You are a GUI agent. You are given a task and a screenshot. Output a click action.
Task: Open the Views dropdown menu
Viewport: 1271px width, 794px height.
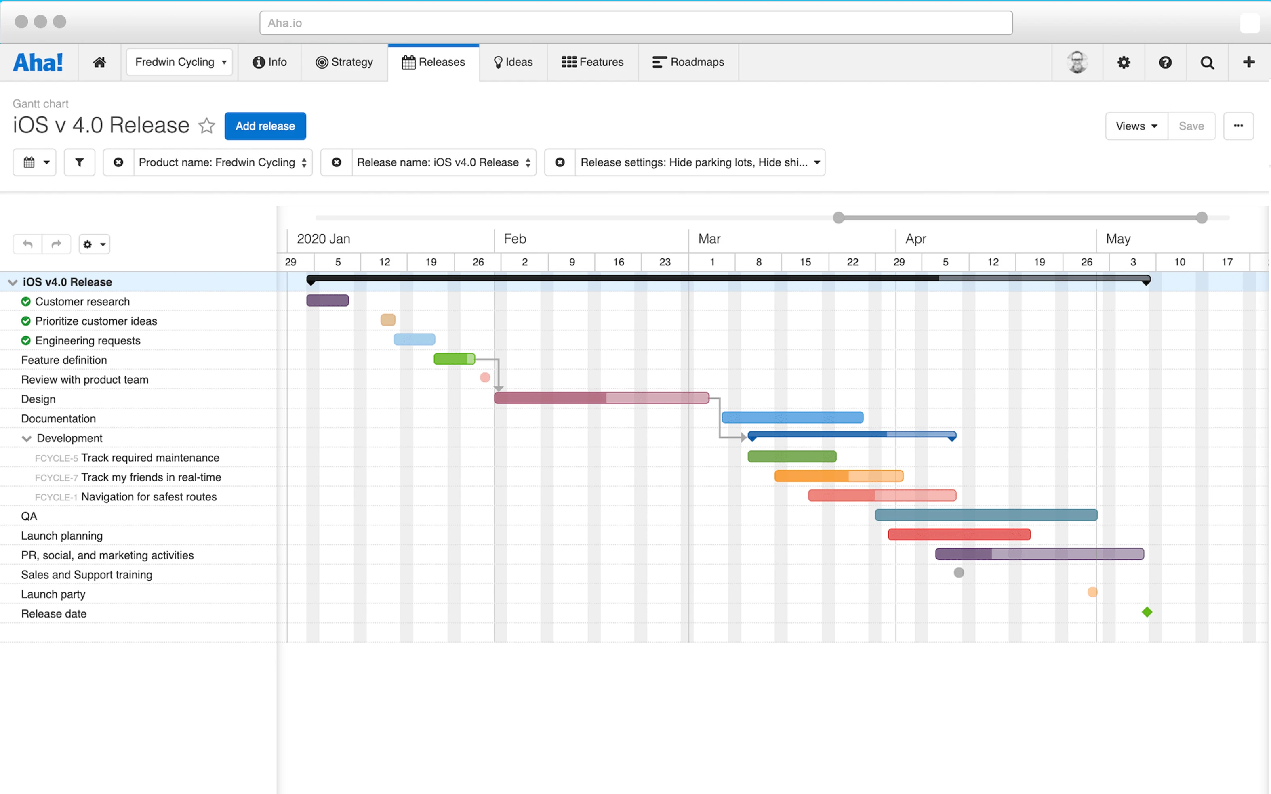coord(1136,126)
